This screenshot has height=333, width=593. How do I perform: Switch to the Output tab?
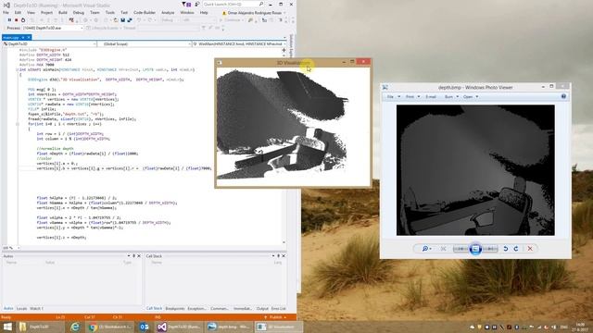point(262,308)
